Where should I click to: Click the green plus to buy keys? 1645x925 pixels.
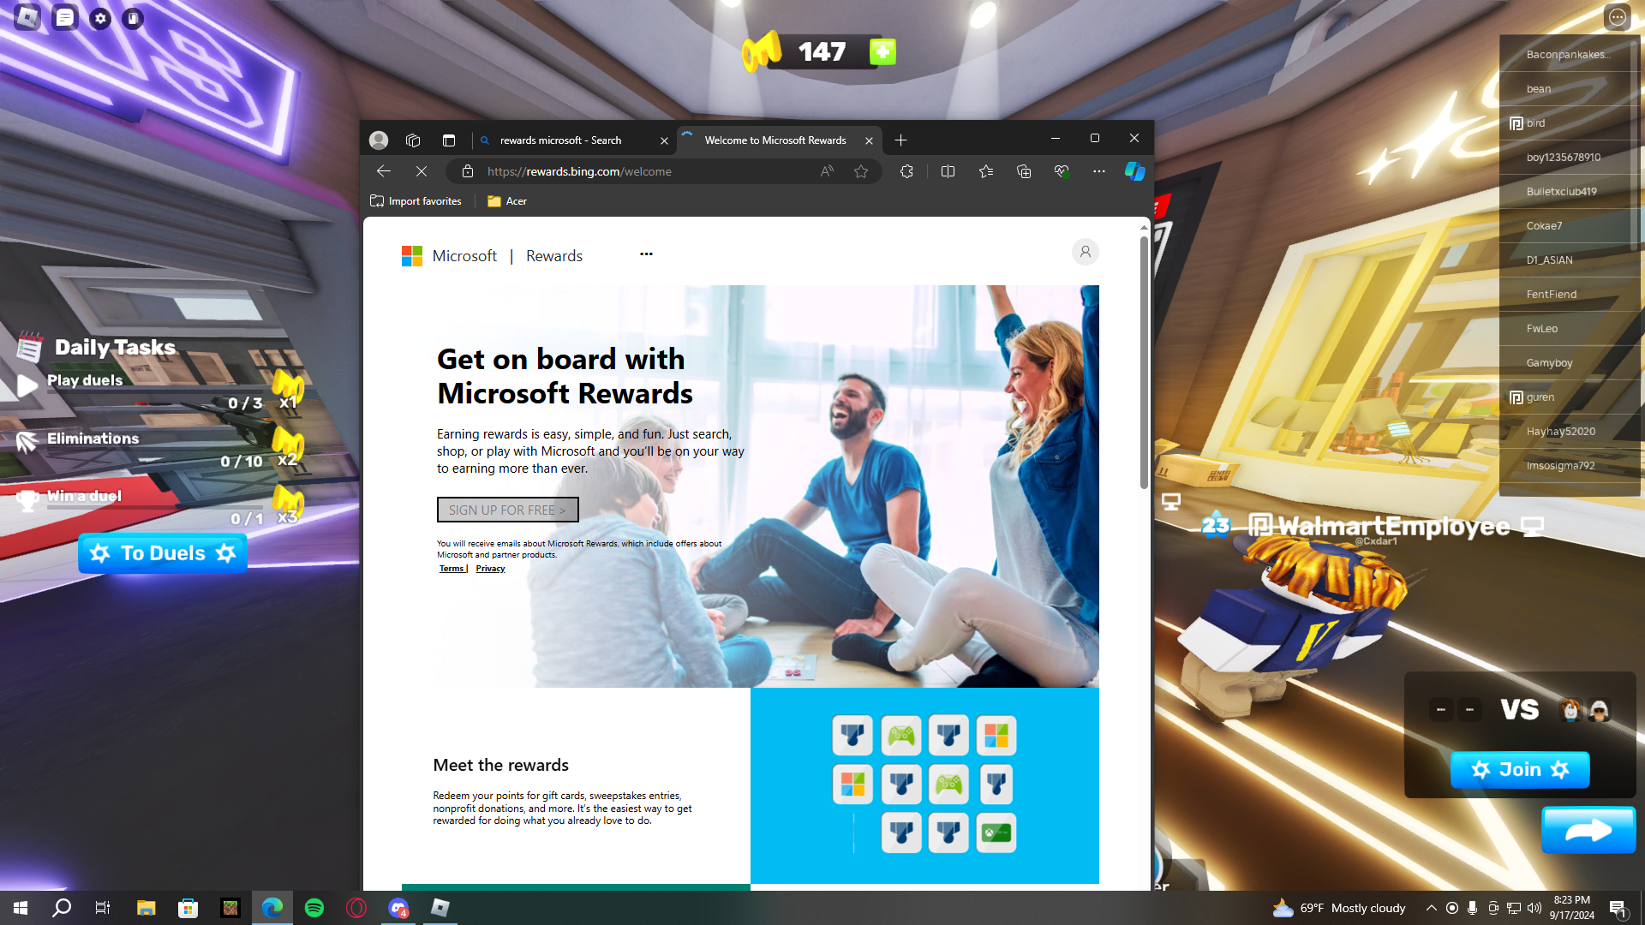(x=882, y=52)
